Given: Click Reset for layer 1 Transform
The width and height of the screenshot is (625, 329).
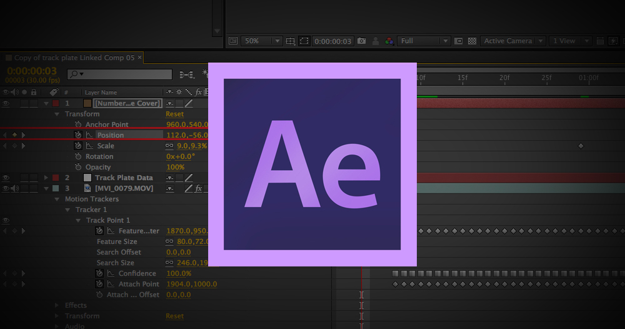Looking at the screenshot, I should click(x=174, y=114).
